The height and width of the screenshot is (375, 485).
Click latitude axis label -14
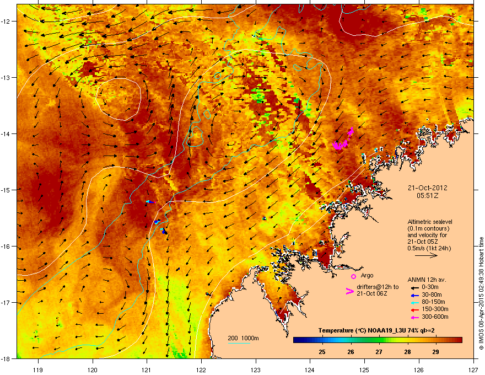(x=6, y=133)
